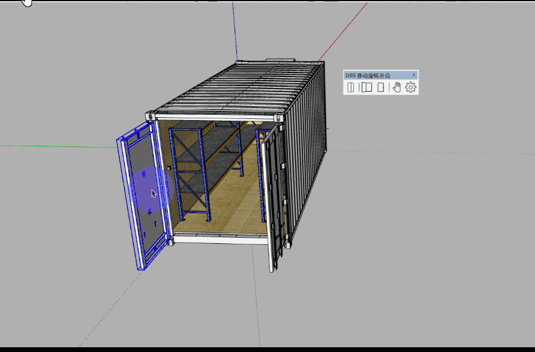Click the double door open icon
The image size is (535, 352).
(366, 87)
